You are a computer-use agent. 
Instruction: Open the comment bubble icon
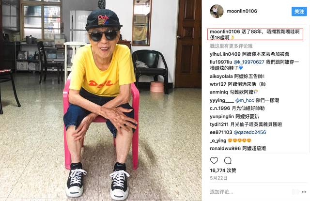point(228,160)
